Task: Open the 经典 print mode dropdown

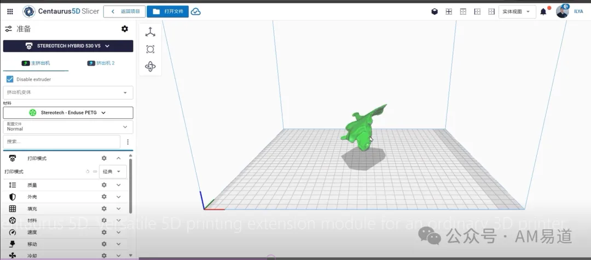Action: click(x=113, y=172)
